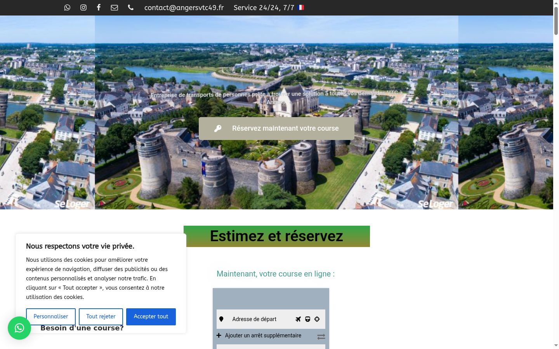This screenshot has height=349, width=559.
Task: Click the scrollbar down arrow
Action: point(556,346)
